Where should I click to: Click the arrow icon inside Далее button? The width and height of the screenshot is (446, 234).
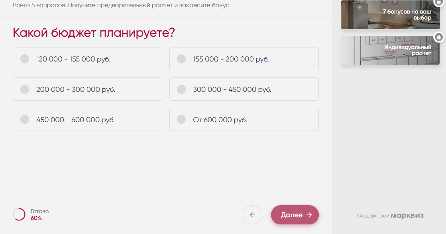click(x=309, y=215)
